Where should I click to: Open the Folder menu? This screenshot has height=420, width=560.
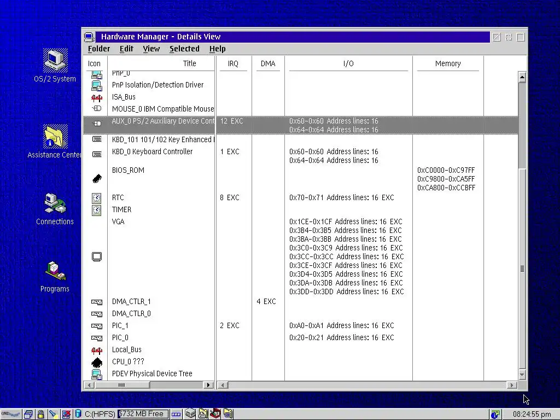[x=99, y=49]
